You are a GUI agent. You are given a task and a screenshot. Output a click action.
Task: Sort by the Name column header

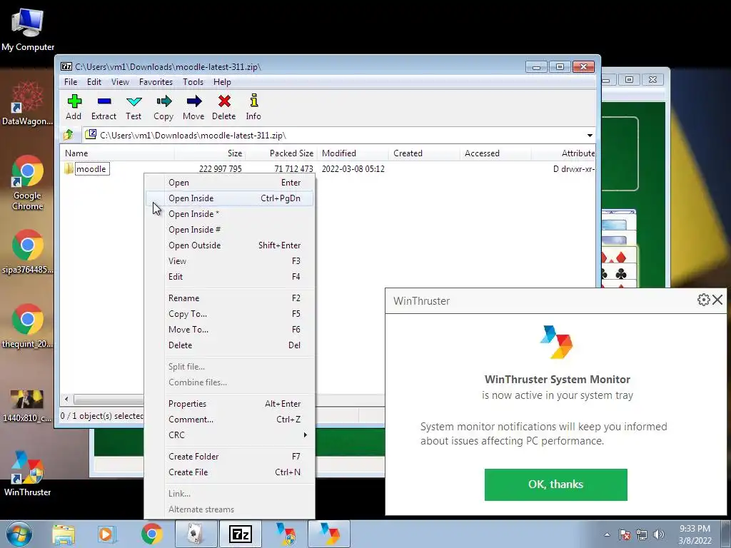118,153
